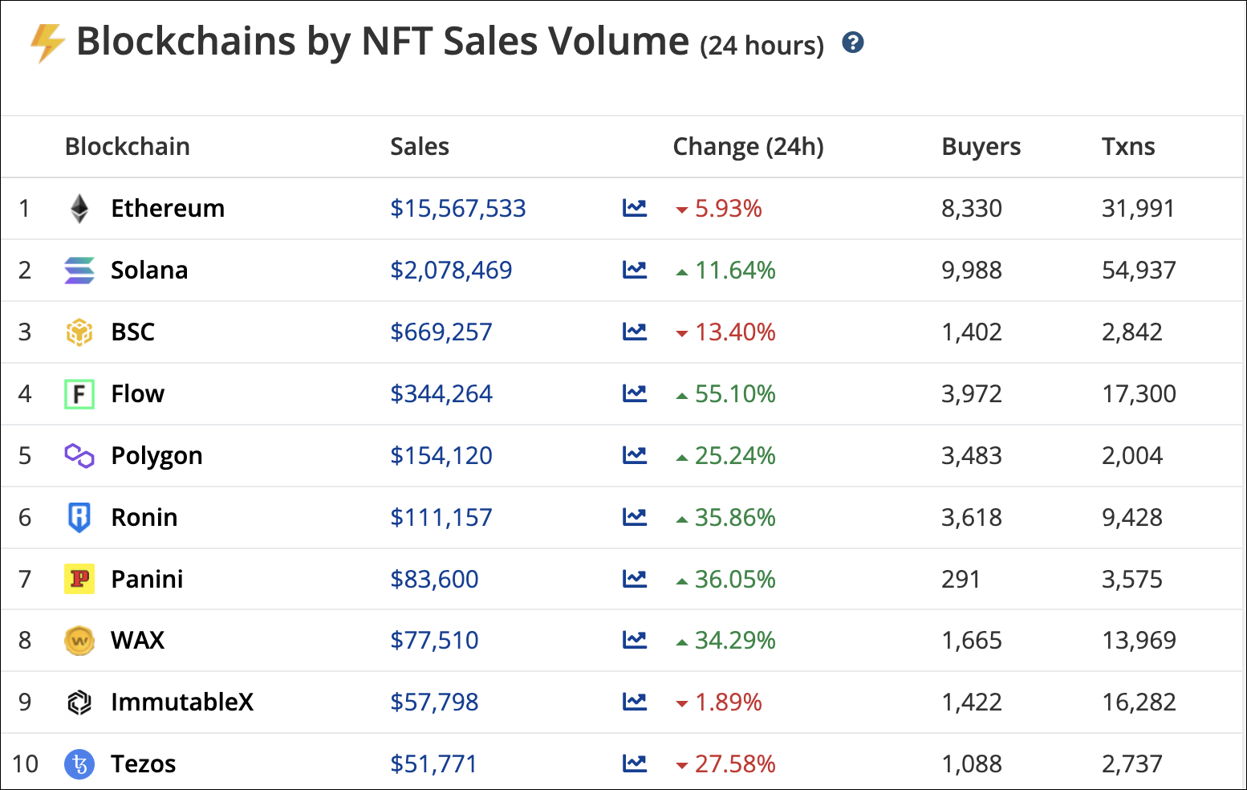Open the Ronin sales chart icon
This screenshot has width=1247, height=790.
[x=635, y=517]
